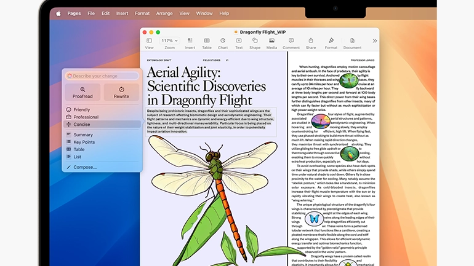Viewport: 474px width, 266px height.
Task: Open the Arrange menu
Action: (x=164, y=14)
